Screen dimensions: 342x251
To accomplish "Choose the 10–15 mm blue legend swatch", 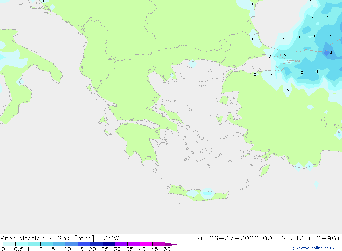I will (x=71, y=244).
